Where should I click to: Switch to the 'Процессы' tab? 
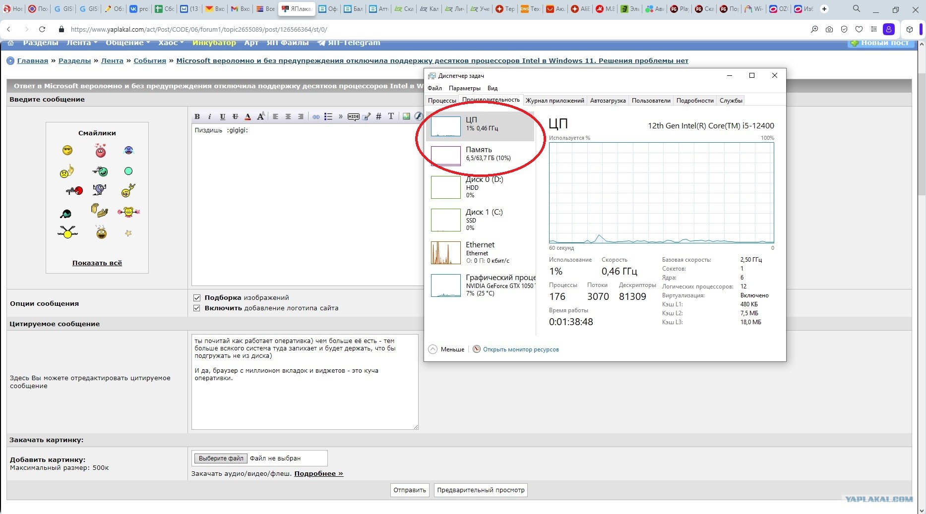442,101
